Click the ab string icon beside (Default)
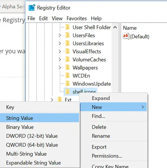This screenshot has width=167, height=168. 126,36
